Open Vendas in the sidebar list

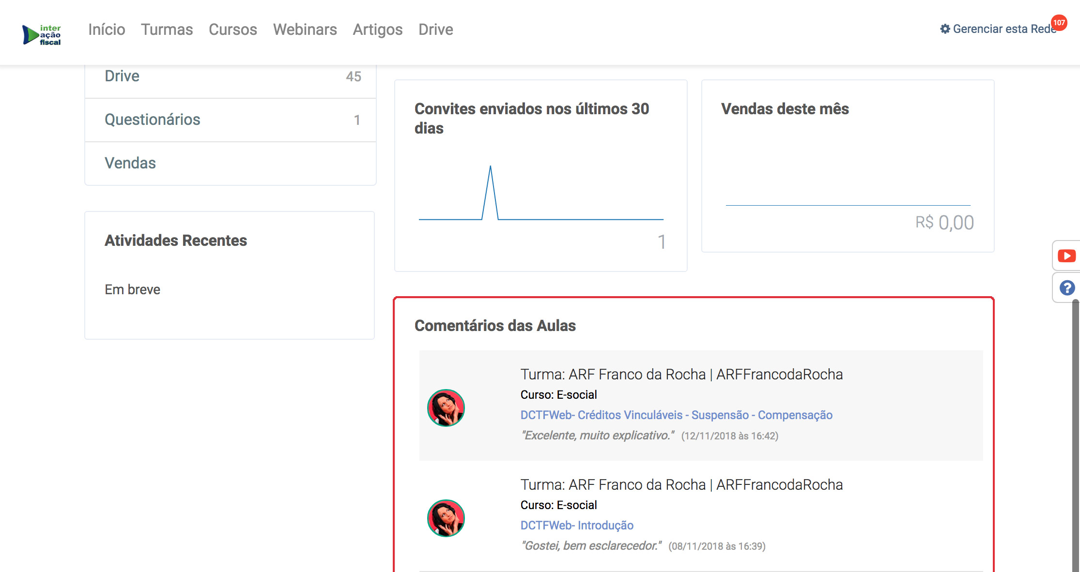coord(130,163)
